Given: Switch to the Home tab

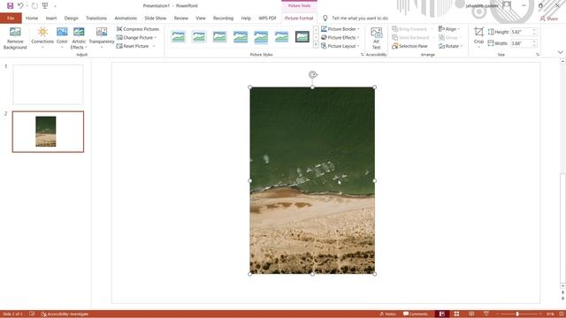Looking at the screenshot, I should pyautogui.click(x=32, y=18).
